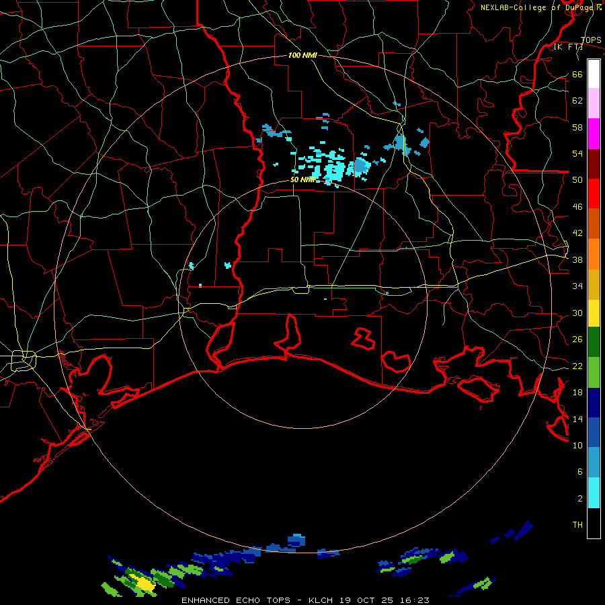
Task: Click the "14" legend value
Action: coord(577,419)
